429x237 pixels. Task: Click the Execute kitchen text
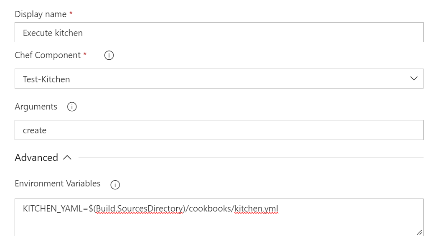click(x=53, y=33)
